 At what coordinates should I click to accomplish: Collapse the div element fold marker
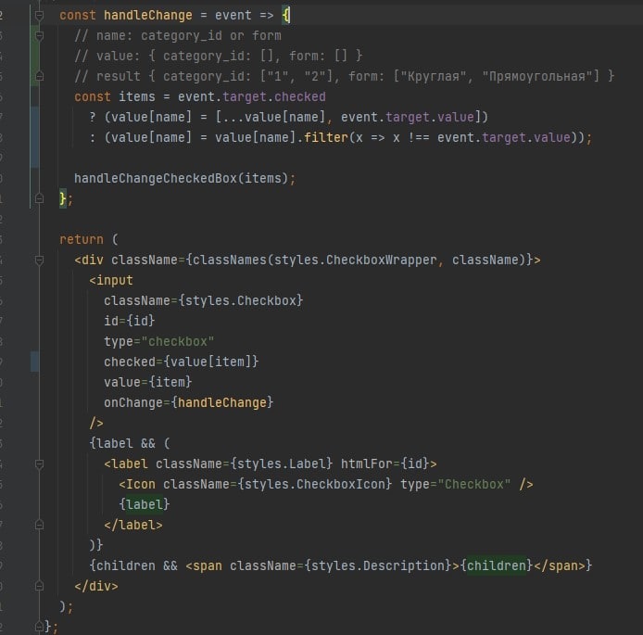(x=39, y=260)
